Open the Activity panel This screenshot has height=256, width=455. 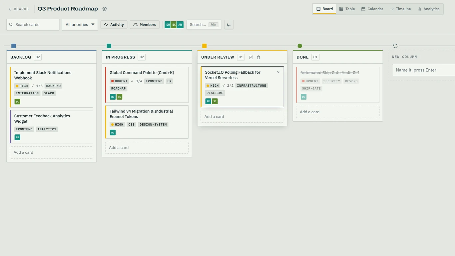coord(114,25)
